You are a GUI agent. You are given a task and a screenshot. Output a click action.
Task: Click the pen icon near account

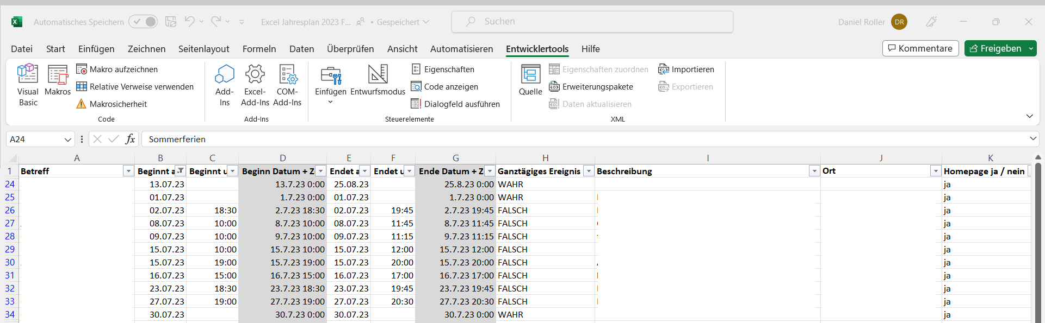(931, 22)
